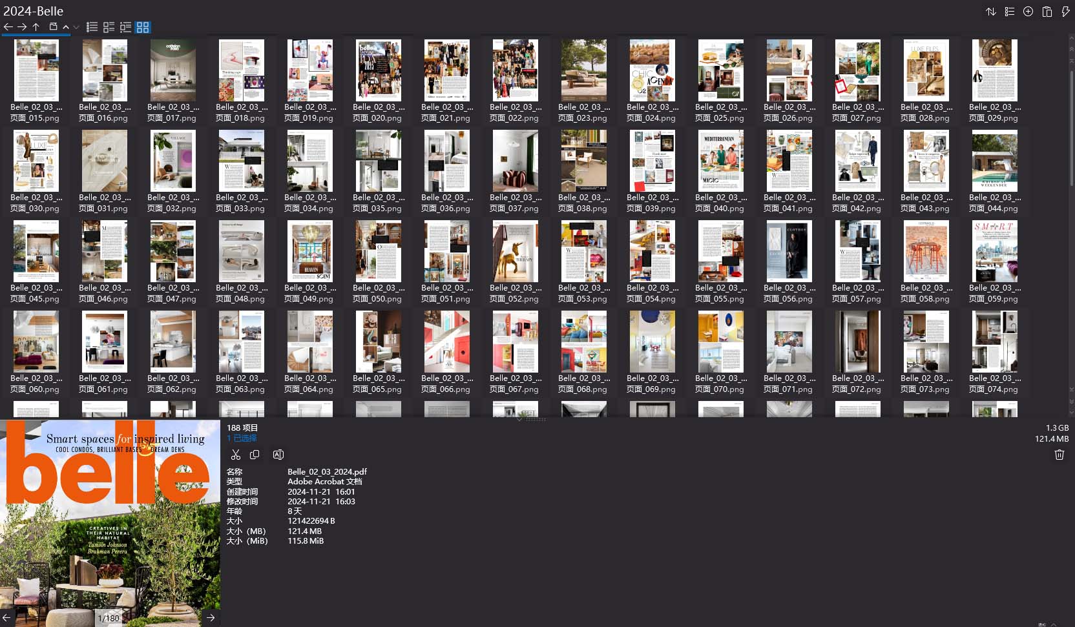Click the size value '121422694 B'
Screen dimensions: 1075x627
pos(311,520)
